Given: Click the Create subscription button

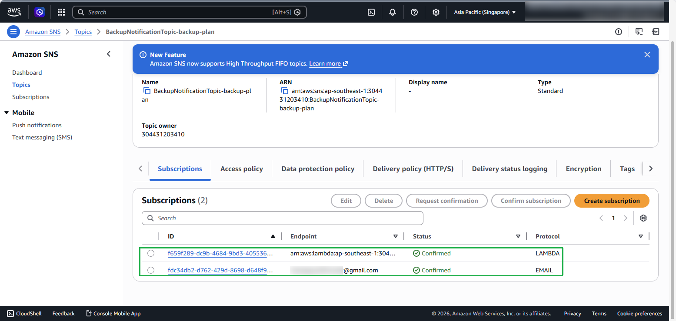Looking at the screenshot, I should click(612, 201).
